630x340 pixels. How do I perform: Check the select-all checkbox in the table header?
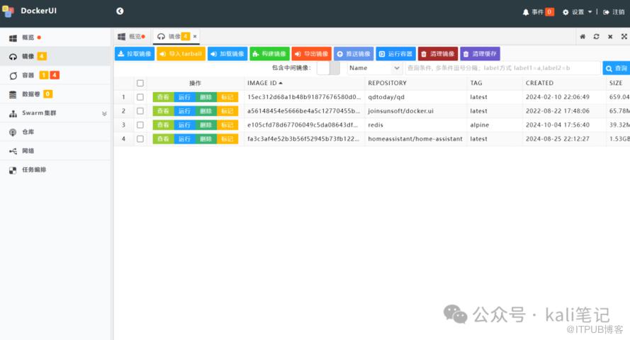(x=140, y=83)
